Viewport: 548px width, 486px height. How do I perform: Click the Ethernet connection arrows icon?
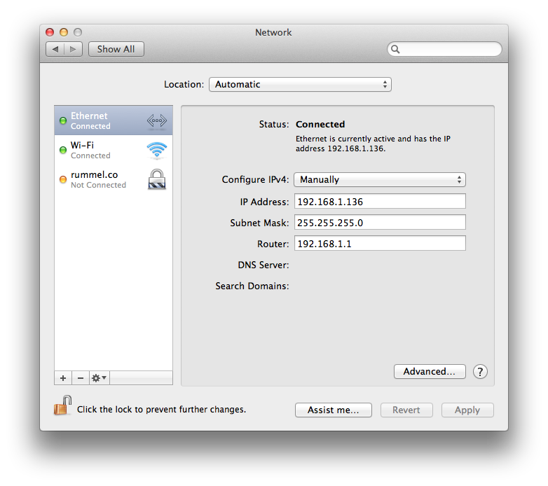156,121
